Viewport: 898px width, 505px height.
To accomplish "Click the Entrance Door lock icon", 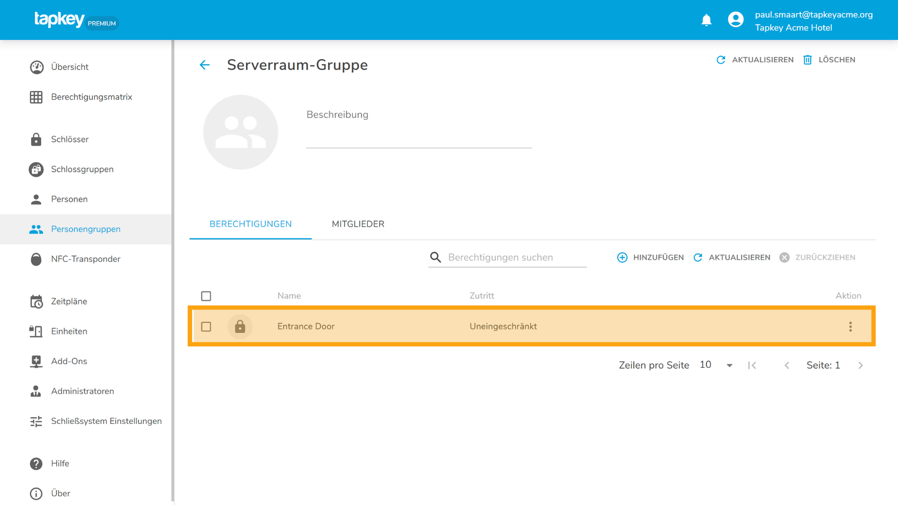I will 240,327.
